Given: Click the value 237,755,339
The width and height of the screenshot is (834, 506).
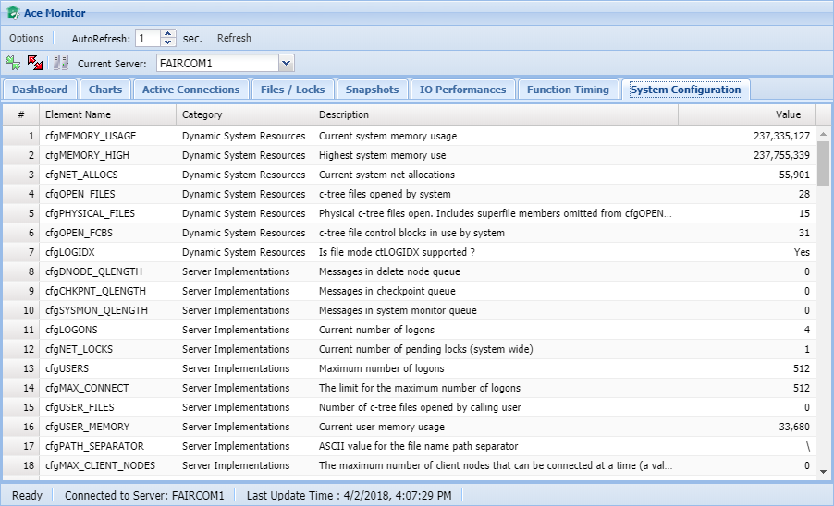Looking at the screenshot, I should coord(781,155).
